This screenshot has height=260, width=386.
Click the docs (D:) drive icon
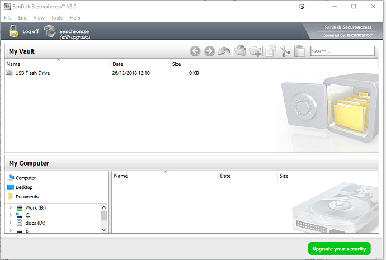tap(20, 223)
